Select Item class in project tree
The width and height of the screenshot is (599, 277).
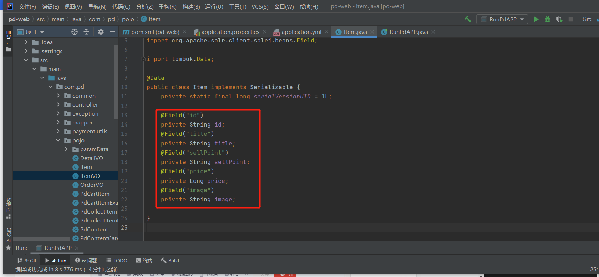tap(82, 167)
